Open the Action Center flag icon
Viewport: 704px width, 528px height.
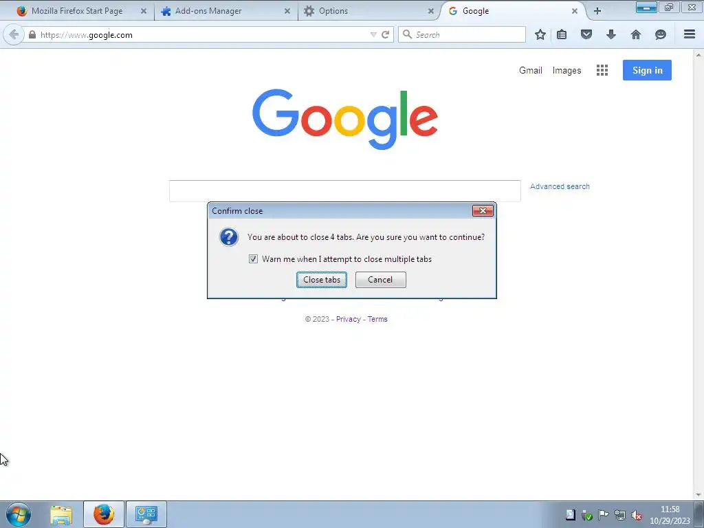click(604, 516)
